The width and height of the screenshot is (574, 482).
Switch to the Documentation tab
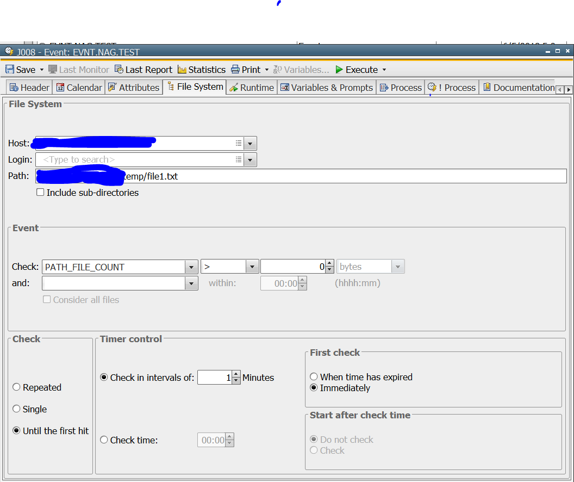coord(519,88)
